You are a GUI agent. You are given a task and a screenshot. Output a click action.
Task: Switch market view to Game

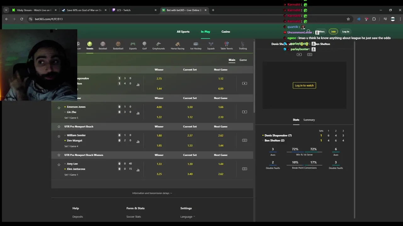click(x=243, y=60)
